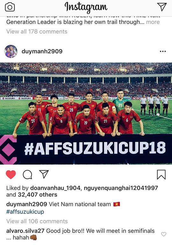Open nguyenquanghai12041997 profile from likes
The width and height of the screenshot is (172, 245).
(121, 188)
